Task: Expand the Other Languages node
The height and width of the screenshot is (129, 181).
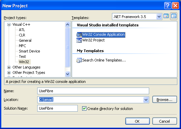Action: point(9,67)
